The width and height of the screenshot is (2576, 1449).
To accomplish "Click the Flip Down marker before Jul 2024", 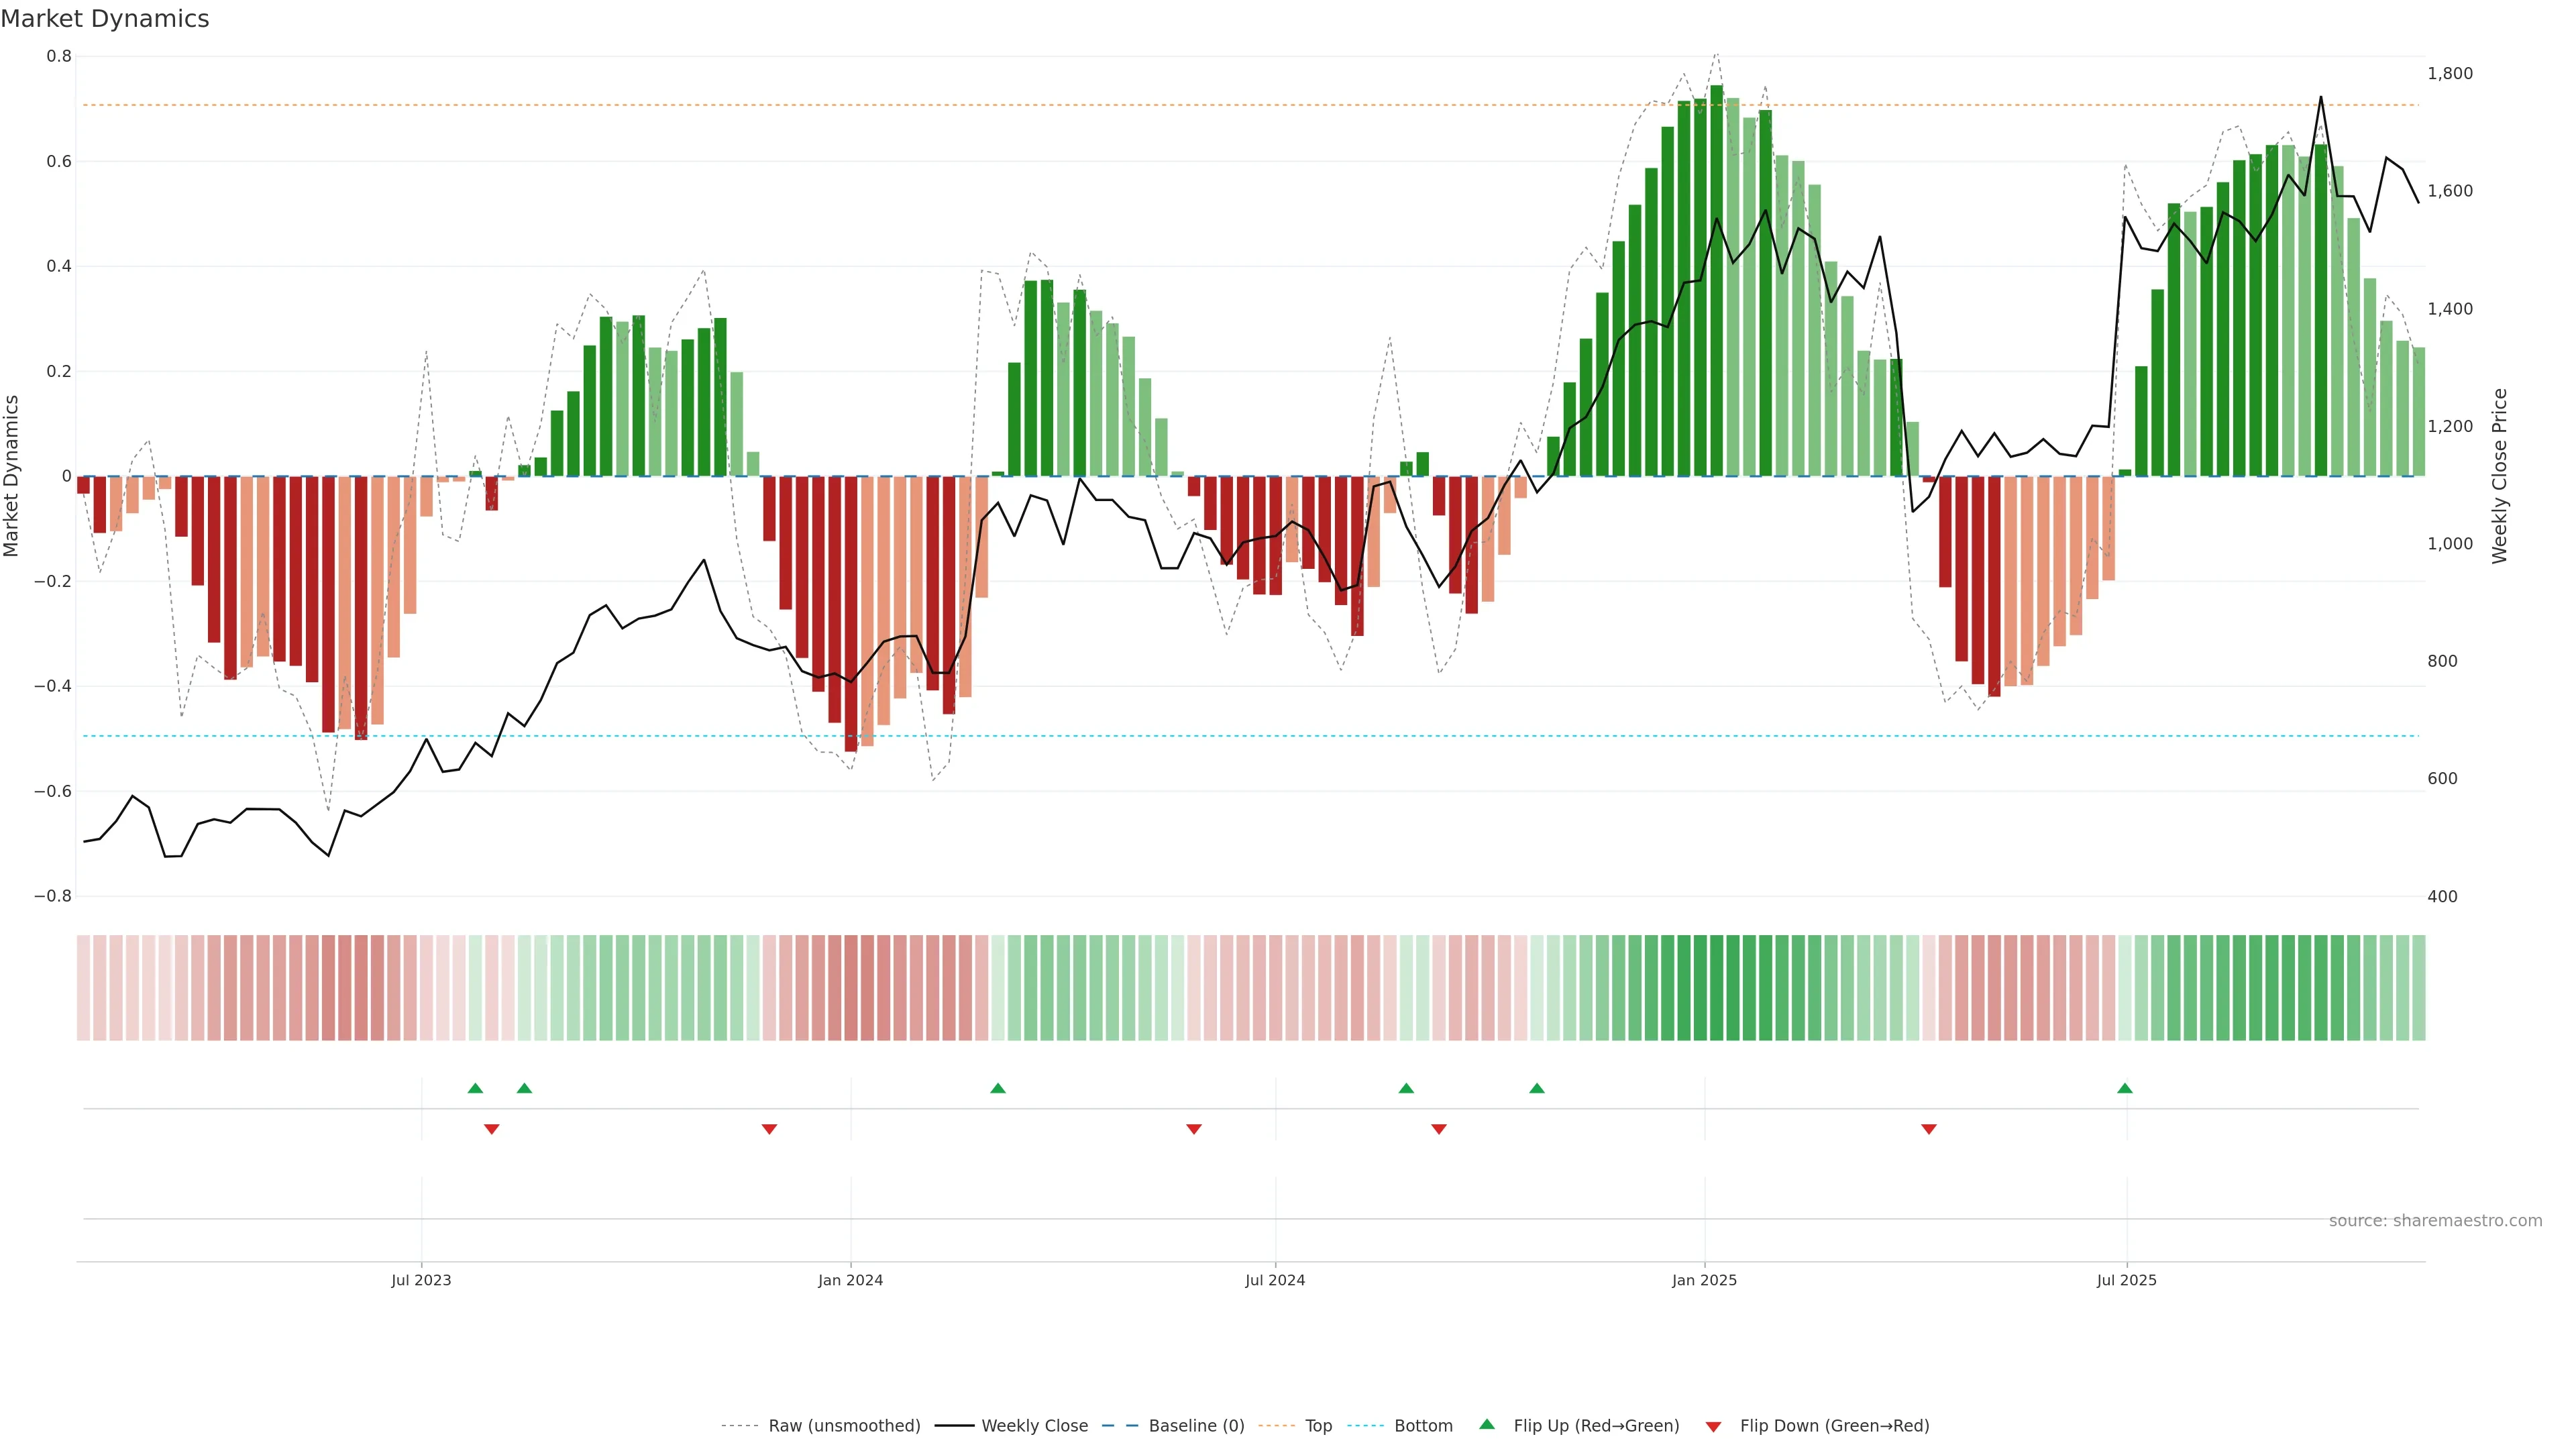I will [1193, 1129].
